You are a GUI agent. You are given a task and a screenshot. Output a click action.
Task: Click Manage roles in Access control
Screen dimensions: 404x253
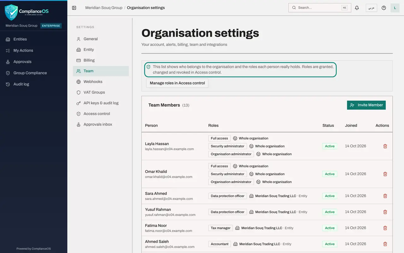click(177, 83)
